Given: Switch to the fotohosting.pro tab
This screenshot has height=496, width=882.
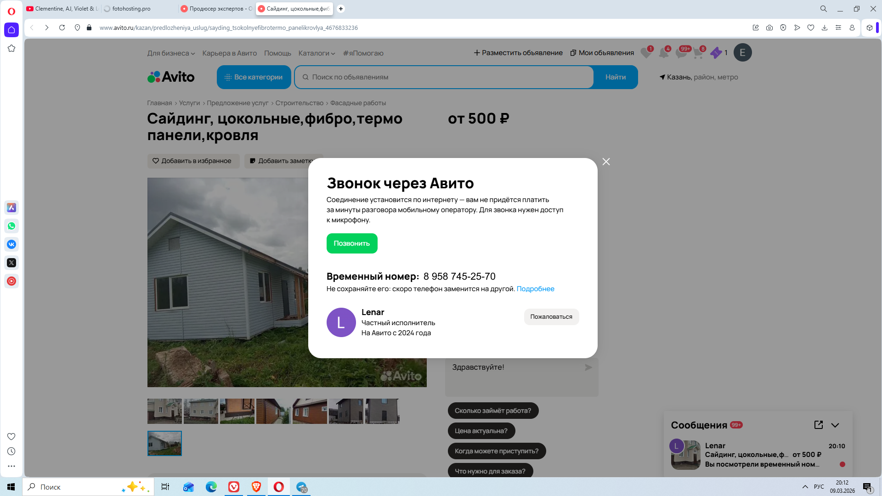Looking at the screenshot, I should coord(131,9).
